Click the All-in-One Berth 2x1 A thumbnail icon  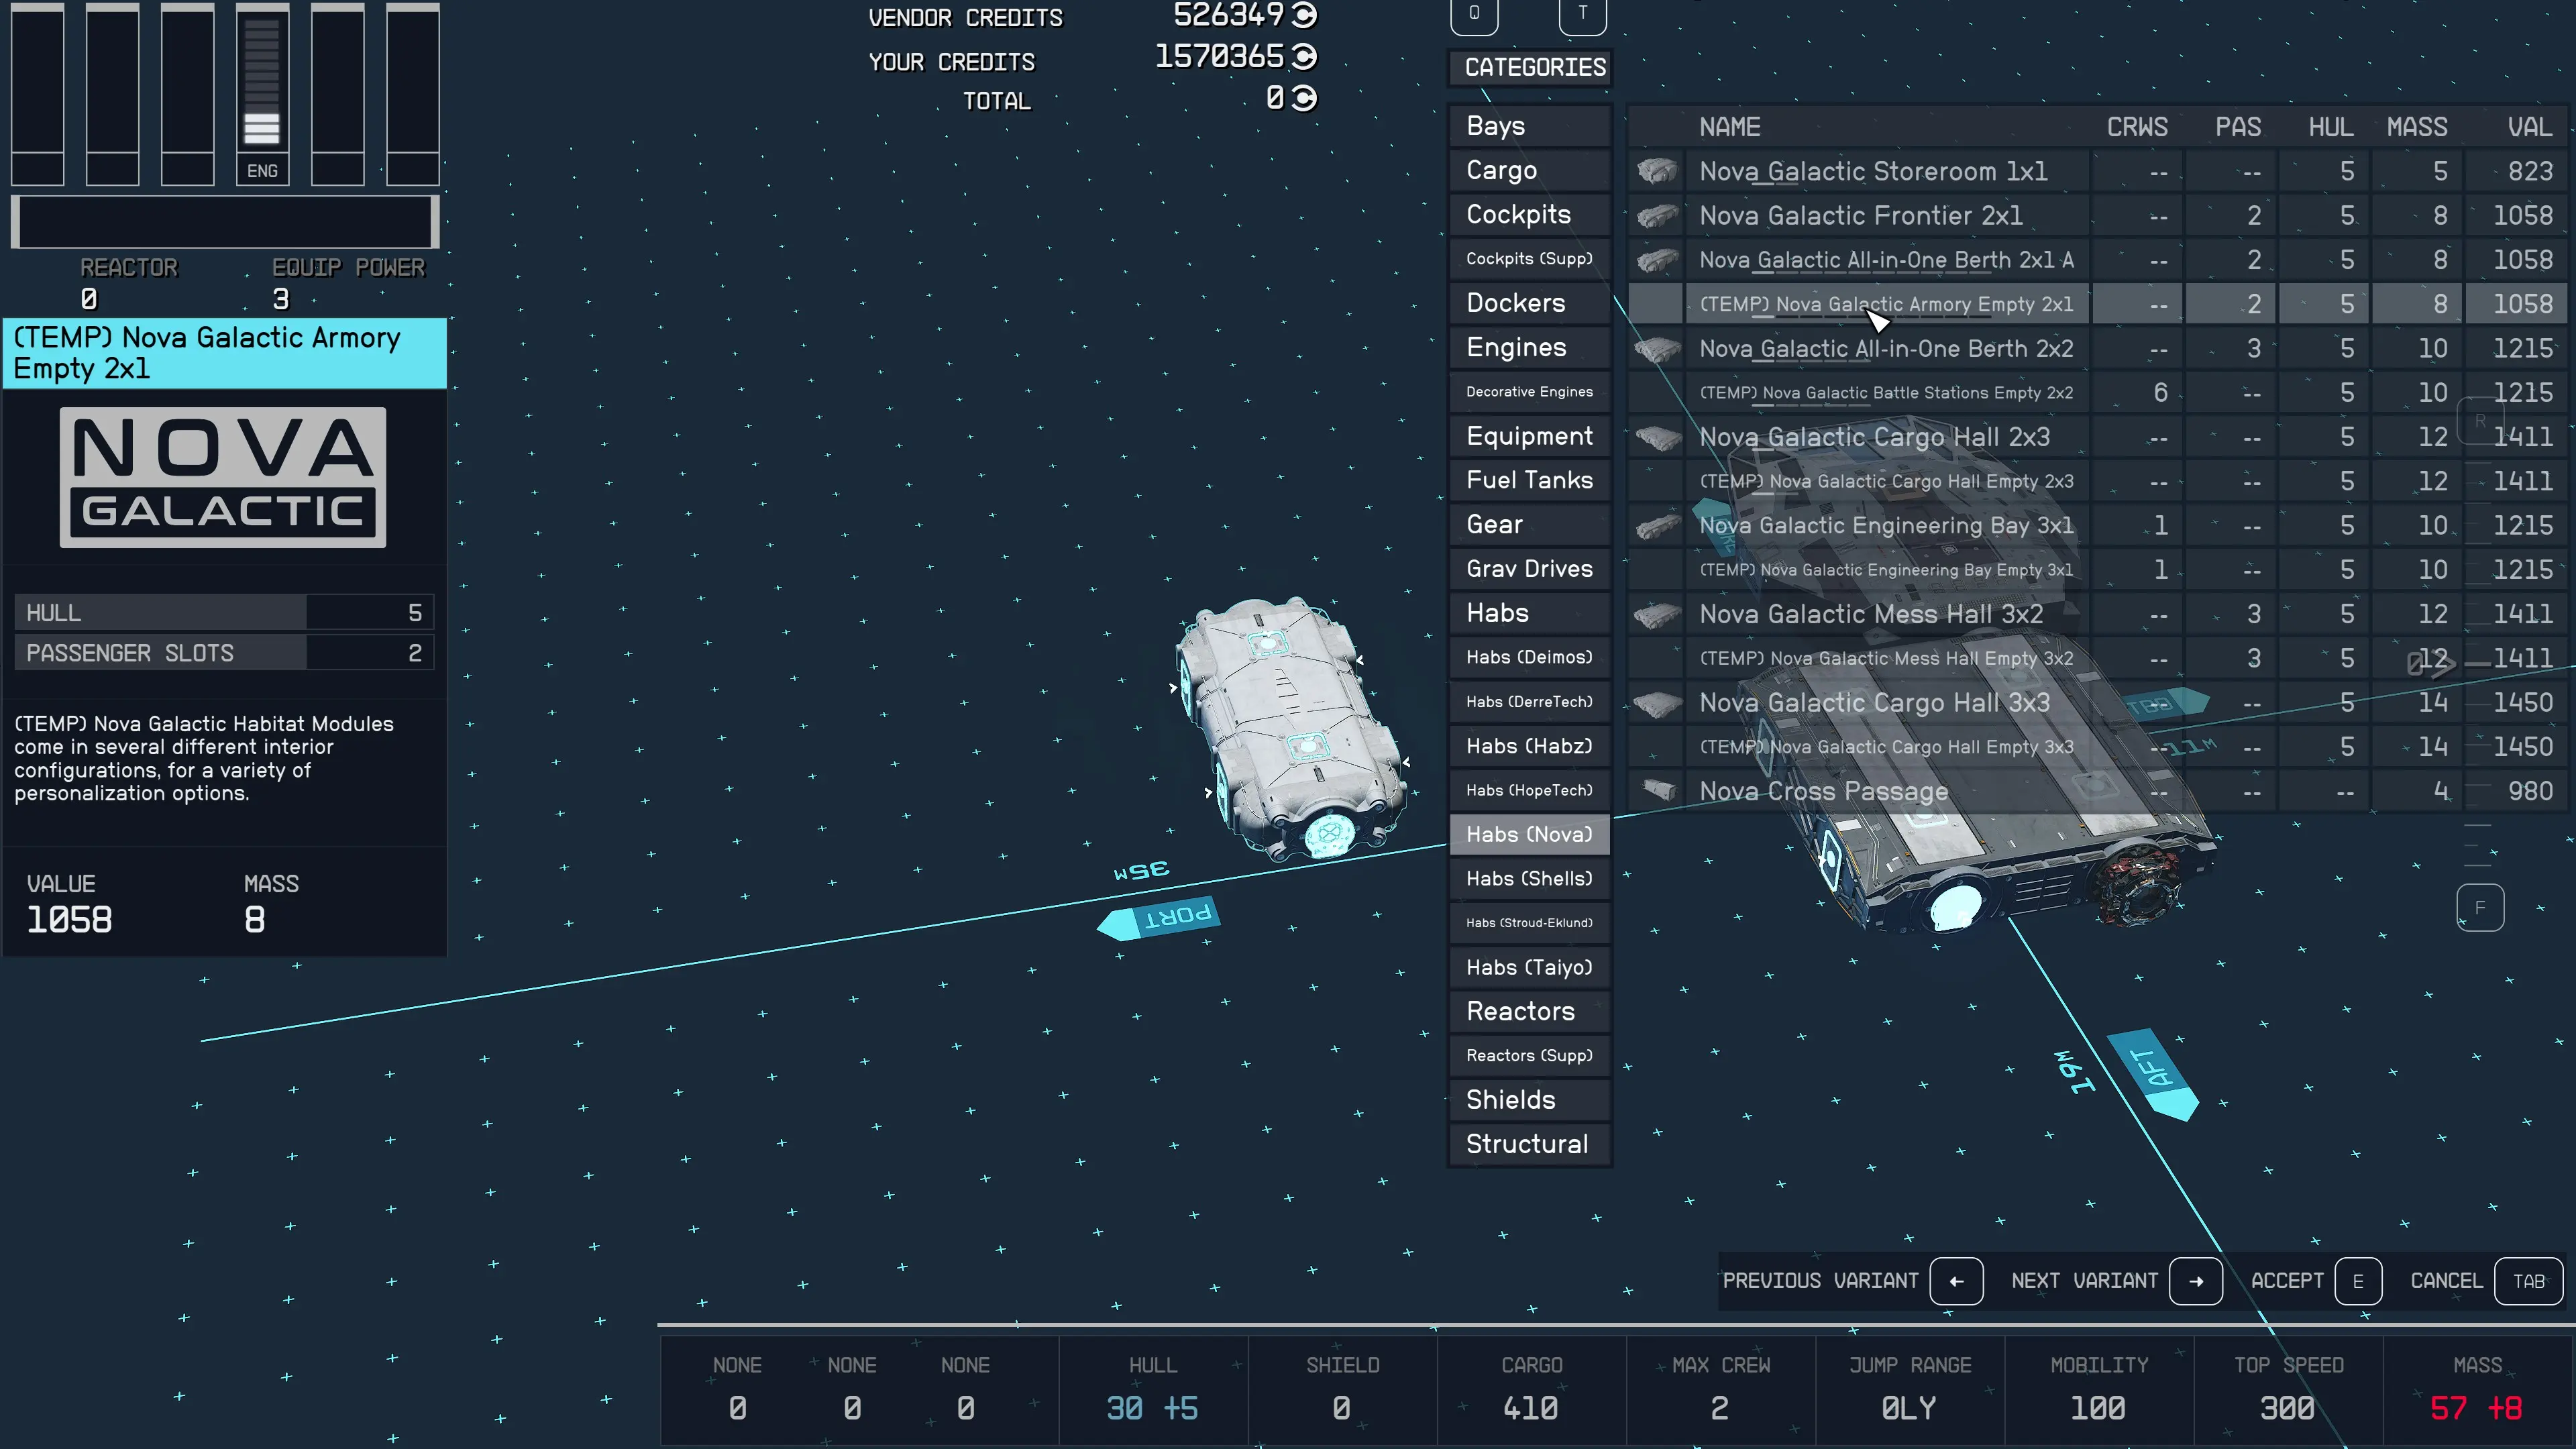pos(1657,260)
